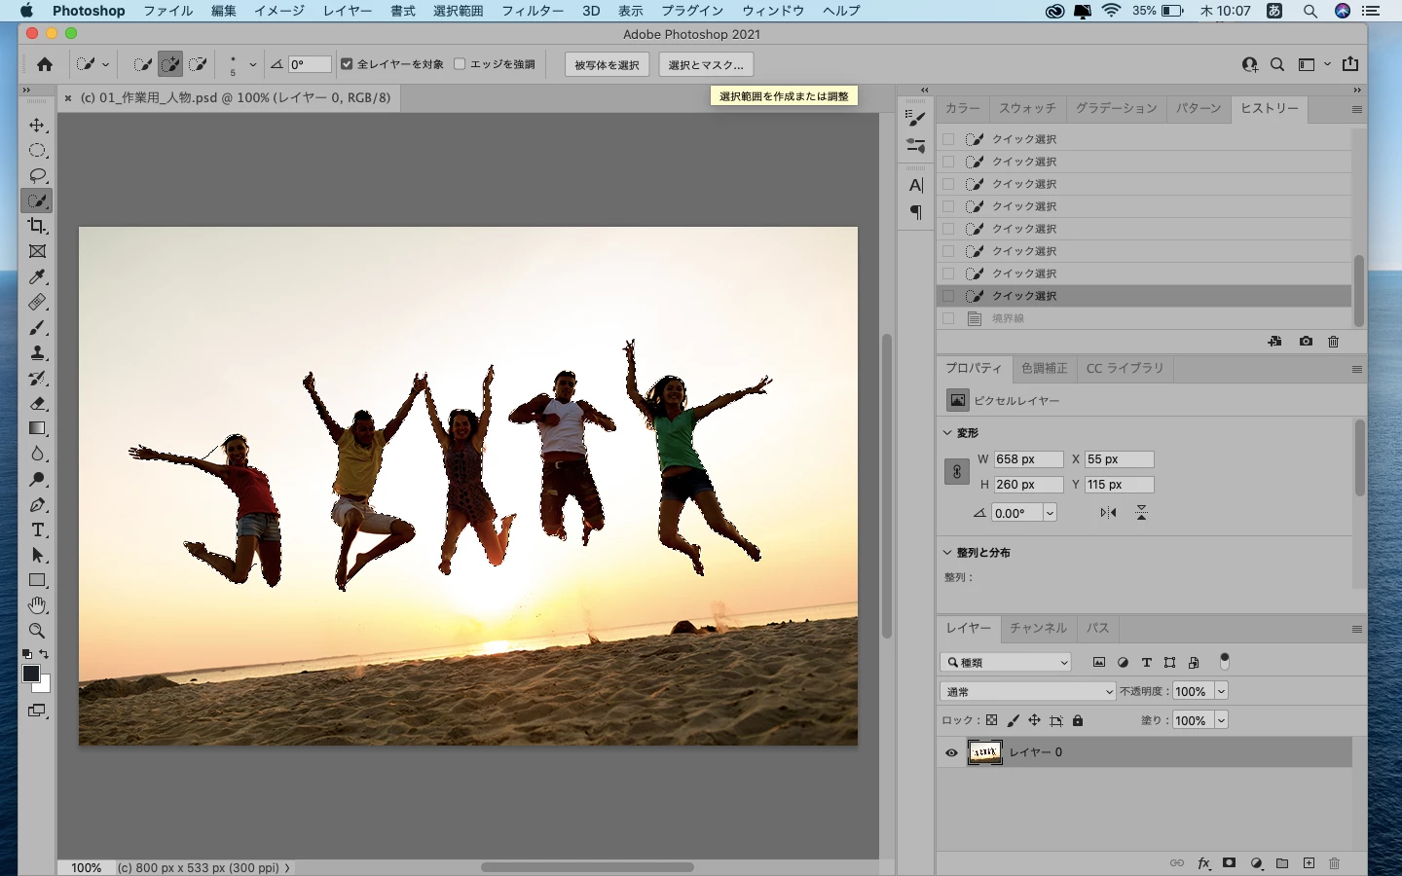This screenshot has height=876, width=1402.
Task: Open the 通常 blend mode dropdown
Action: tap(1028, 691)
